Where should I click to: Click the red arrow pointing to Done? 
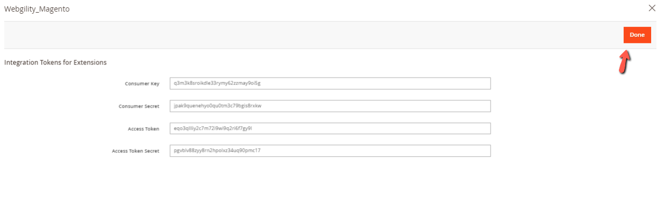pyautogui.click(x=625, y=62)
